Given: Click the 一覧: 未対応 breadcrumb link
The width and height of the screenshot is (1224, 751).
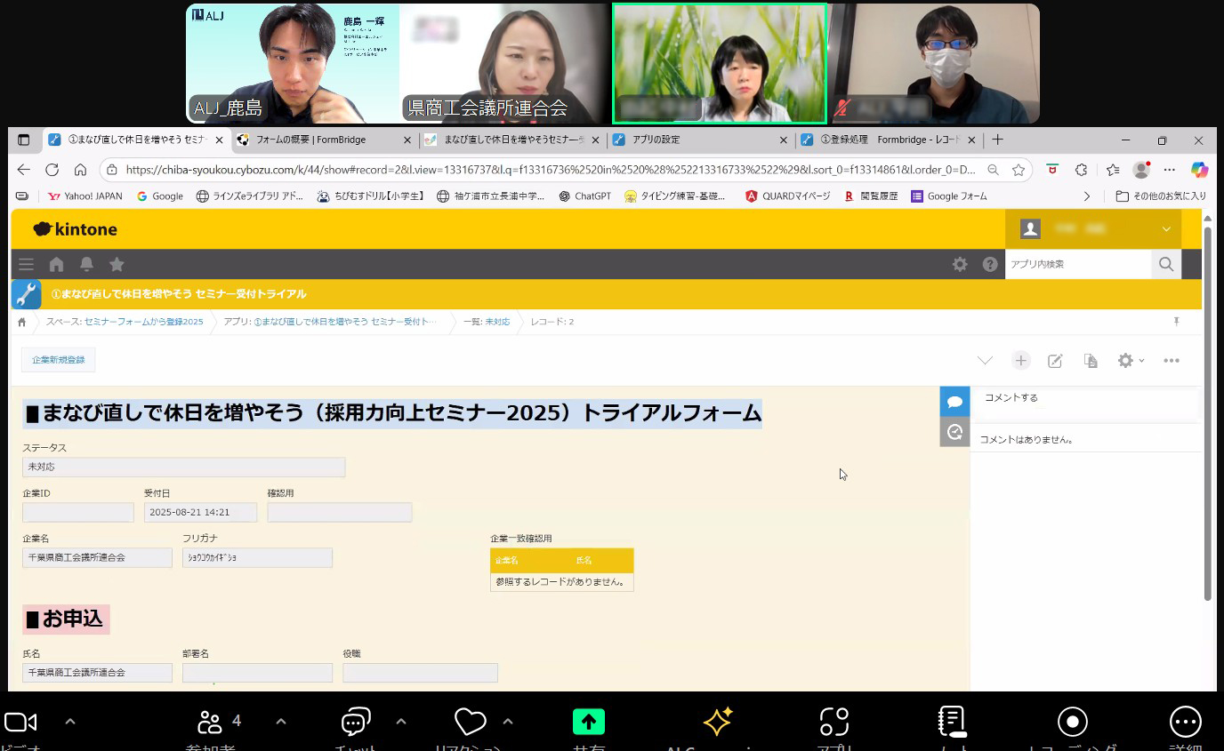Looking at the screenshot, I should tap(487, 322).
